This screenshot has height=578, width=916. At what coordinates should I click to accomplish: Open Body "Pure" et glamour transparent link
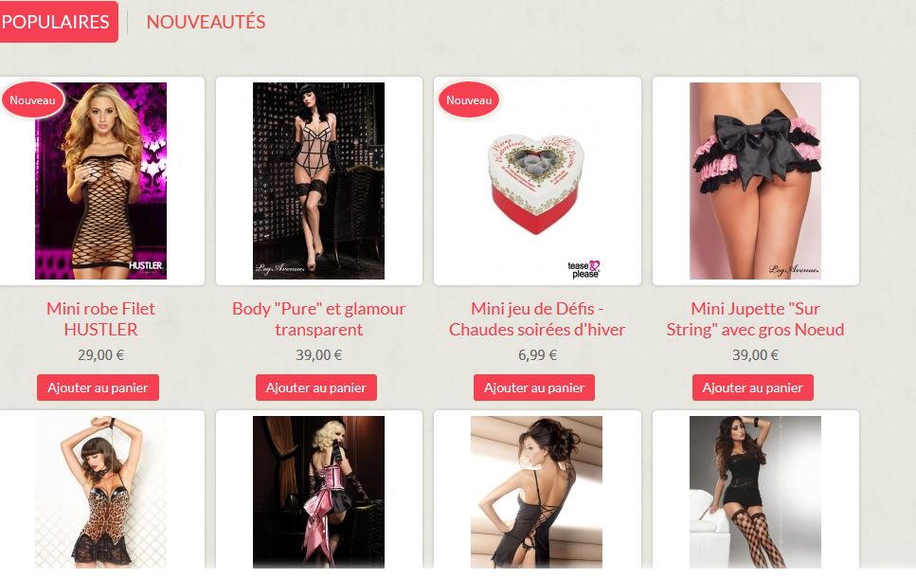coord(319,319)
